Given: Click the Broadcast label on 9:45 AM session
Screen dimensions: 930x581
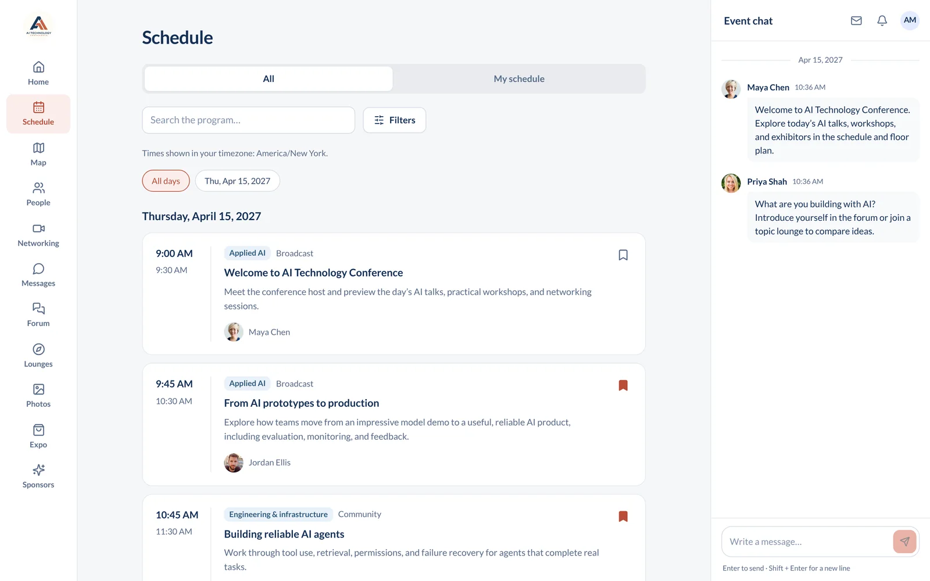Looking at the screenshot, I should 295,384.
